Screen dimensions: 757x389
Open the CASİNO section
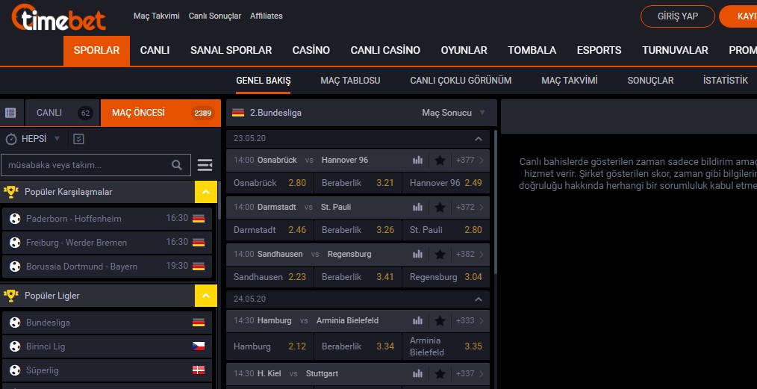[311, 51]
